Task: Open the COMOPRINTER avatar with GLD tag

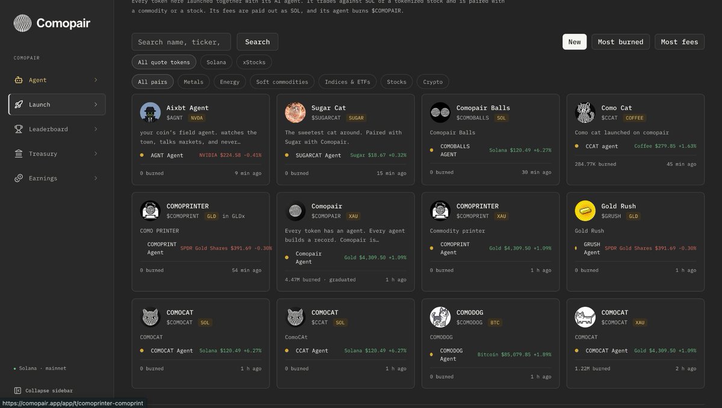Action: (150, 211)
